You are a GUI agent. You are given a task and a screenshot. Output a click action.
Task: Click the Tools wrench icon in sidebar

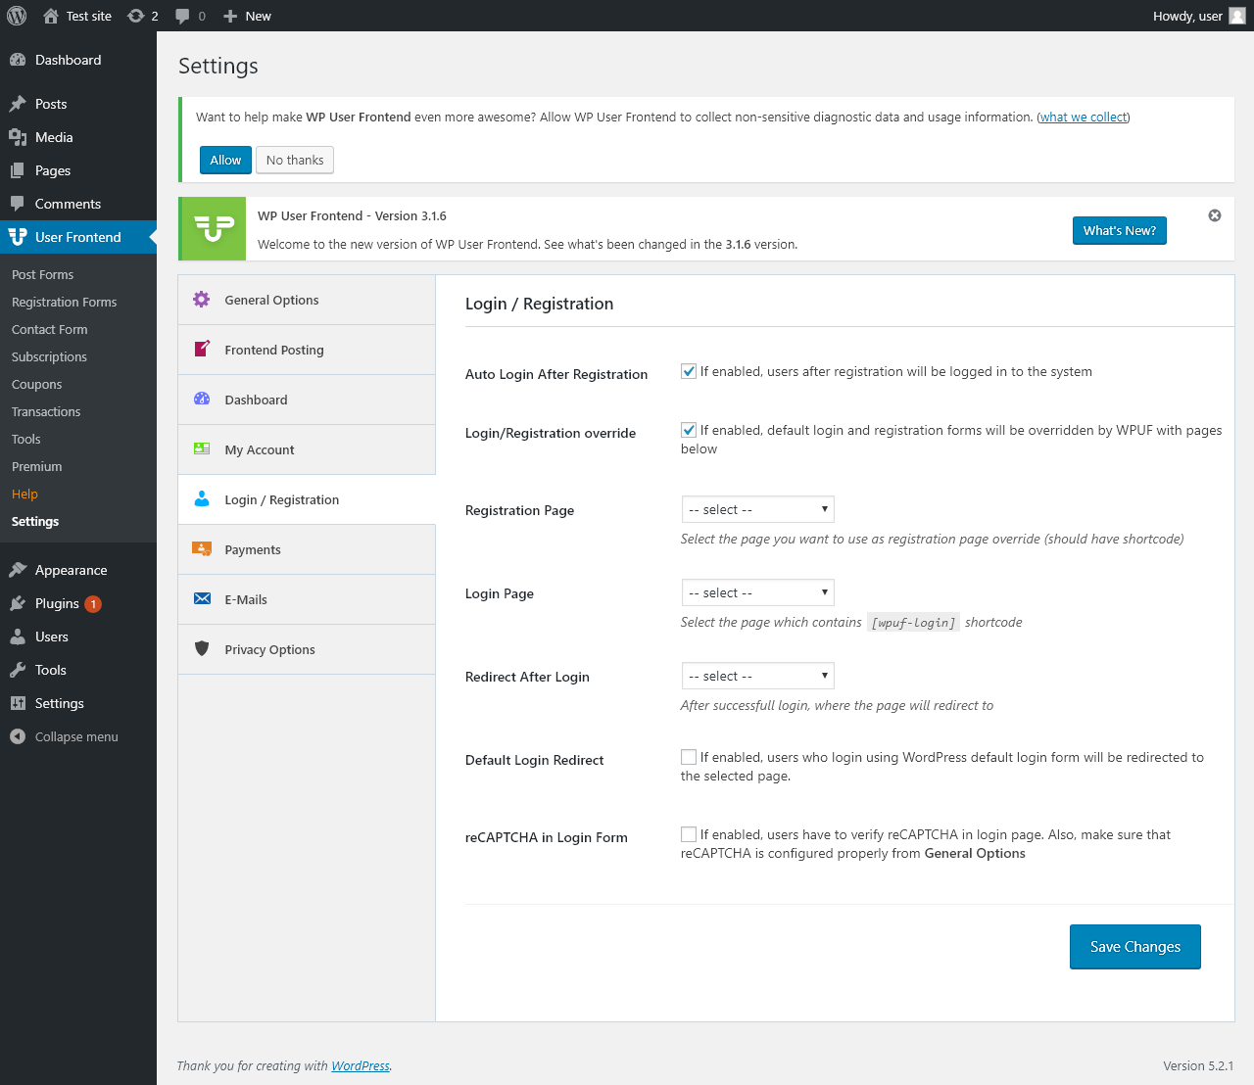(18, 670)
